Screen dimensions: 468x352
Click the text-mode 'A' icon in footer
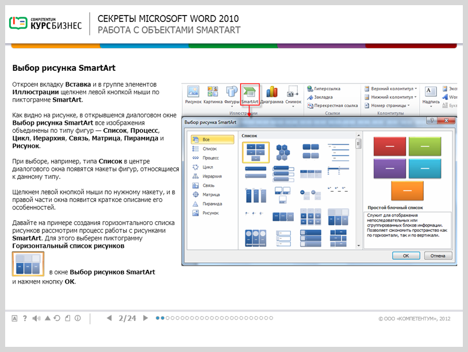[14, 319]
